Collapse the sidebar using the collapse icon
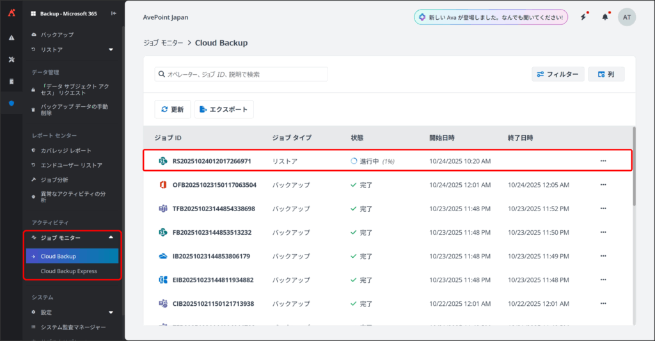This screenshot has height=341, width=655. coord(114,13)
